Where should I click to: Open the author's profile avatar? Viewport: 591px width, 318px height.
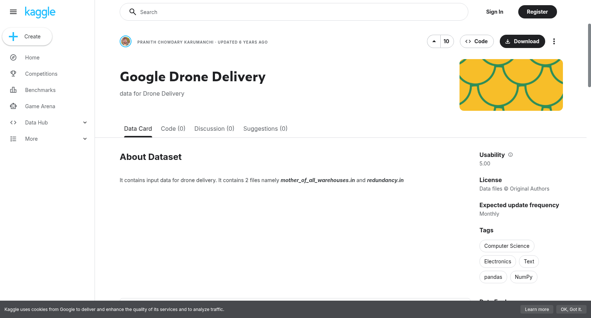(126, 41)
